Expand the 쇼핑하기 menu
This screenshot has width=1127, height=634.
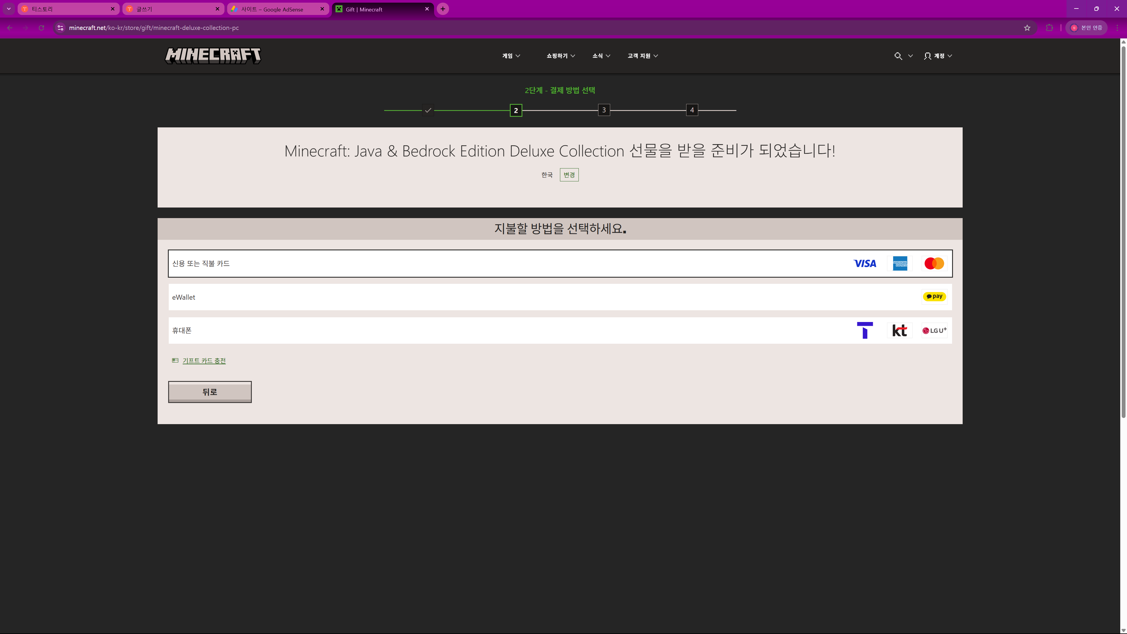pos(561,56)
